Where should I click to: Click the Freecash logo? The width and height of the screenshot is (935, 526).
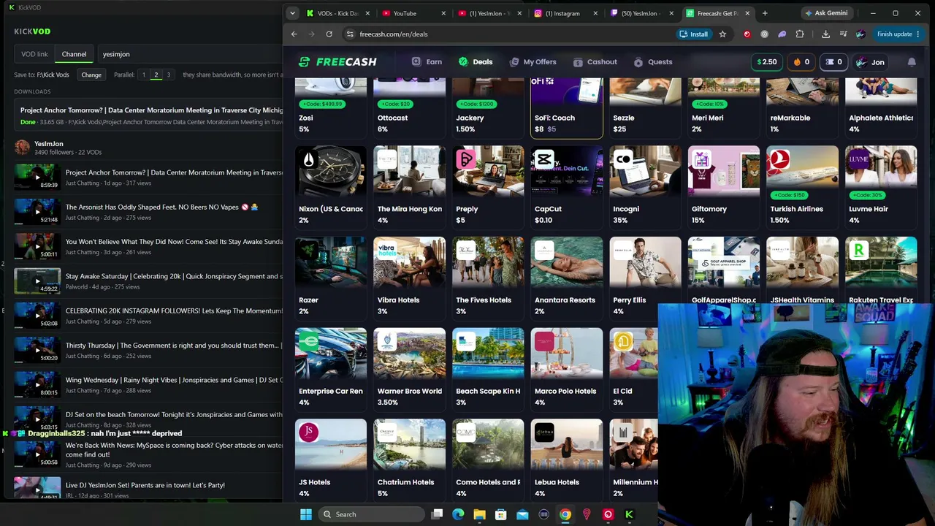337,62
